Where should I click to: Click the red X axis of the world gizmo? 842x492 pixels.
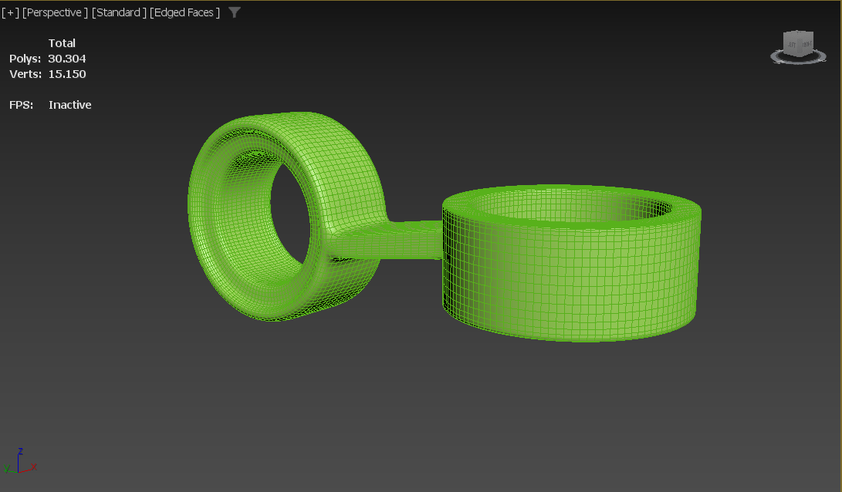pos(32,467)
